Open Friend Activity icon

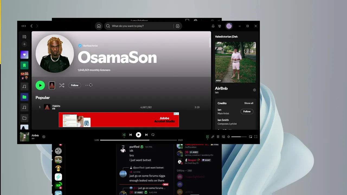tap(220, 26)
